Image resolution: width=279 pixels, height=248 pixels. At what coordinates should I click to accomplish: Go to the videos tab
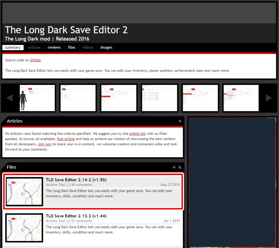[88, 48]
